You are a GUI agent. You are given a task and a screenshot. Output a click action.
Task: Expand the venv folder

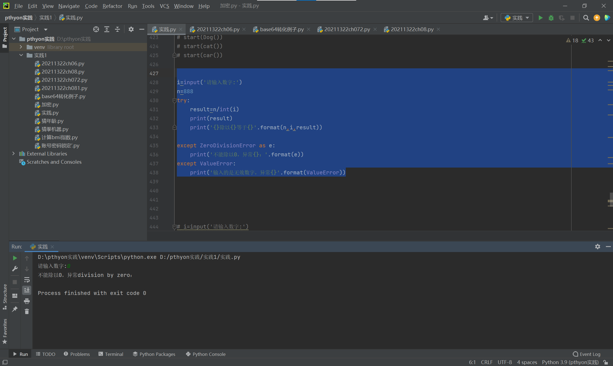pyautogui.click(x=21, y=47)
